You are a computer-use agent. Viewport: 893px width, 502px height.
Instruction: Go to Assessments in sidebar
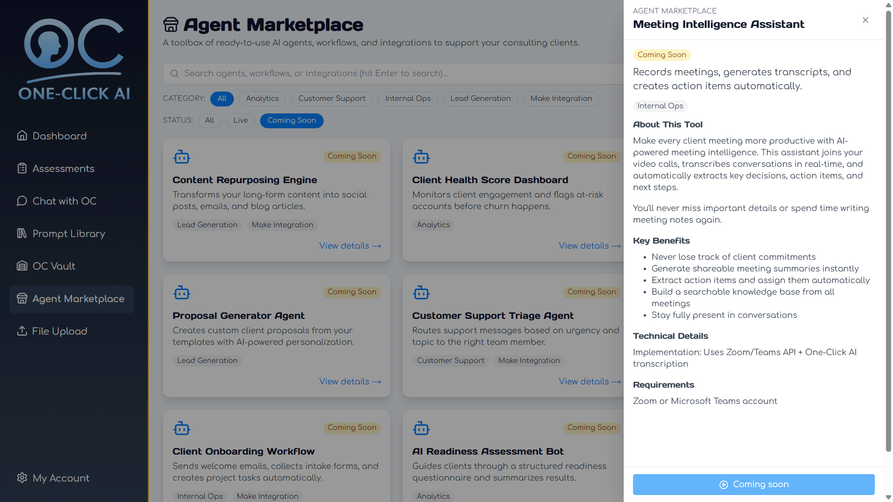pyautogui.click(x=63, y=168)
